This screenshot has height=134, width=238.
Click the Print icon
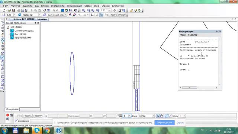tap(19, 10)
